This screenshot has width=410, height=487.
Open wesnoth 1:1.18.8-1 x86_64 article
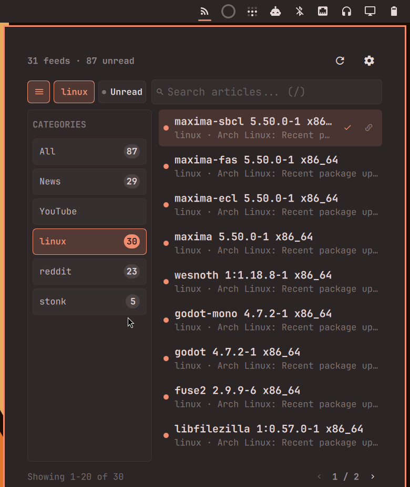270,282
